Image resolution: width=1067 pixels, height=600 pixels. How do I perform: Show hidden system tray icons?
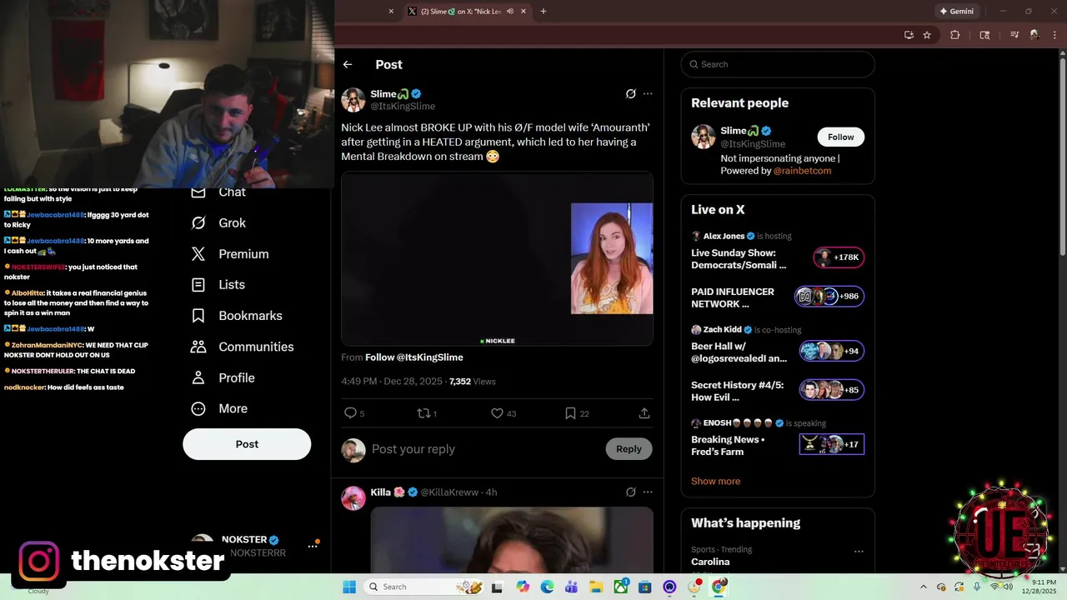(923, 587)
